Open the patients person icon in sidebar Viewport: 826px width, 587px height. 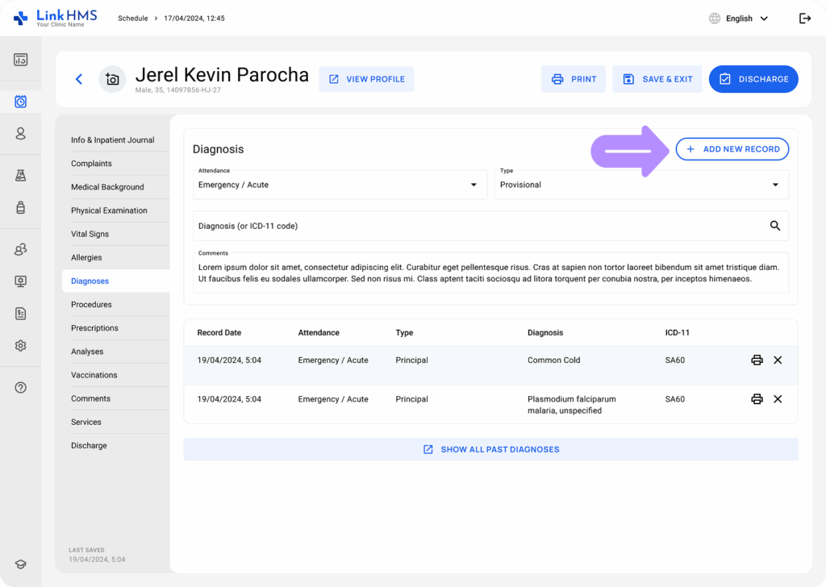pos(20,133)
